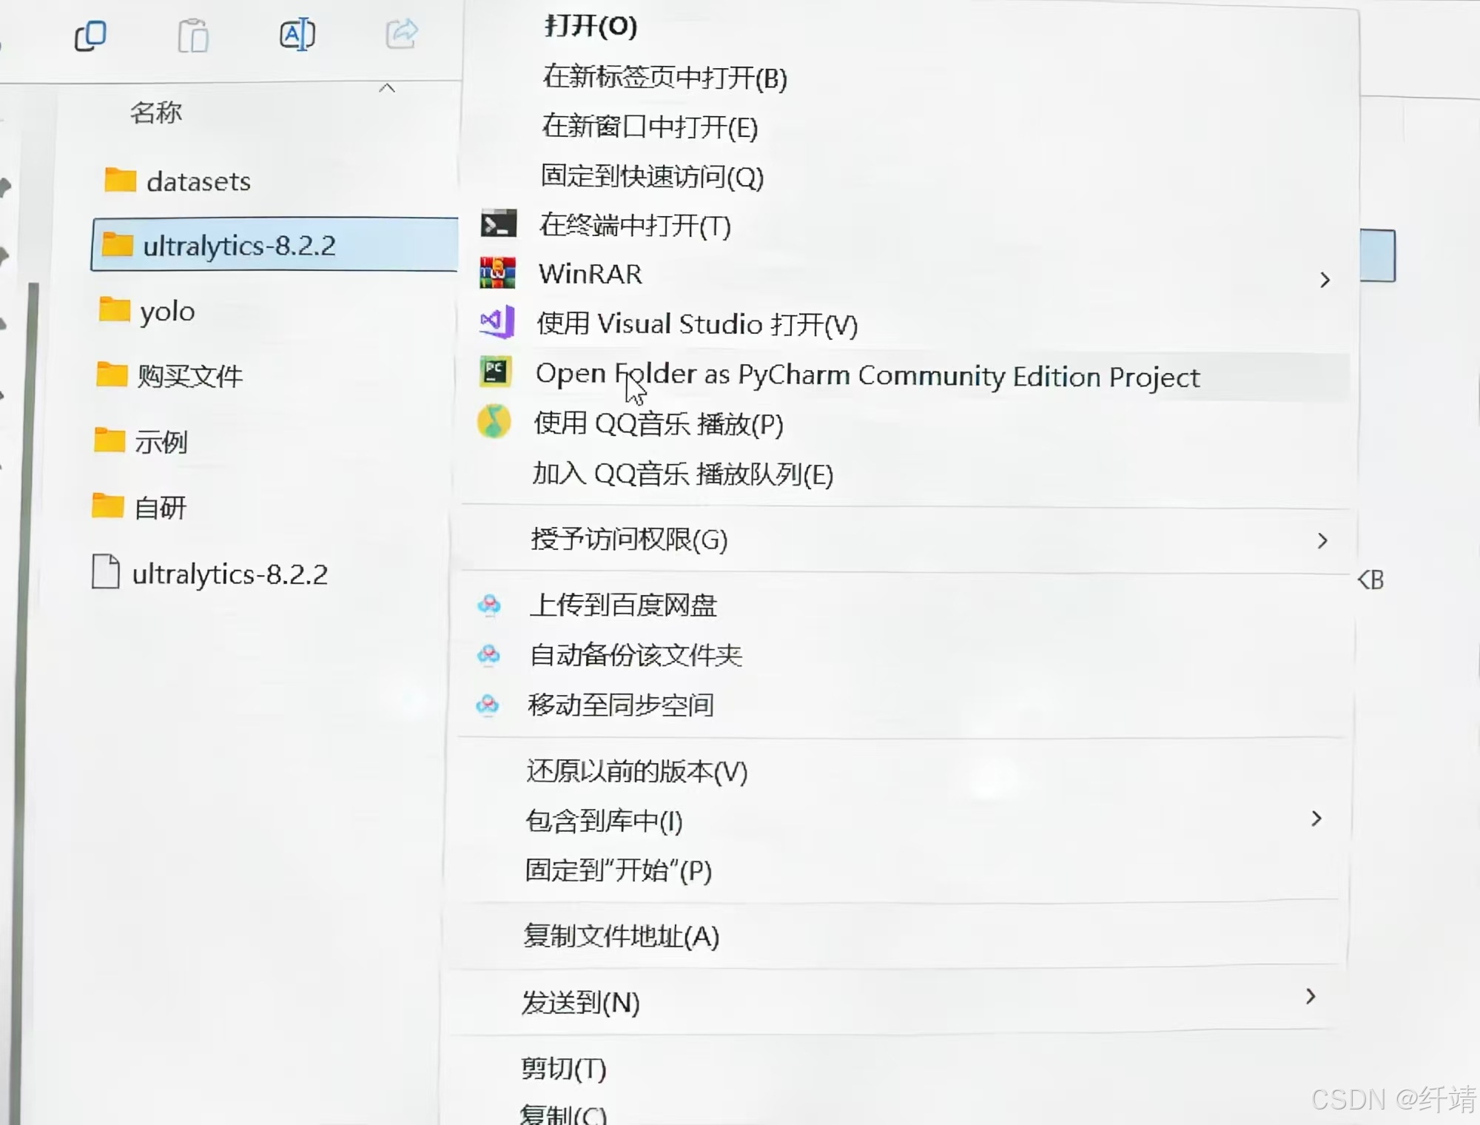This screenshot has width=1480, height=1125.
Task: Click the copy icon in the toolbar
Action: click(91, 36)
